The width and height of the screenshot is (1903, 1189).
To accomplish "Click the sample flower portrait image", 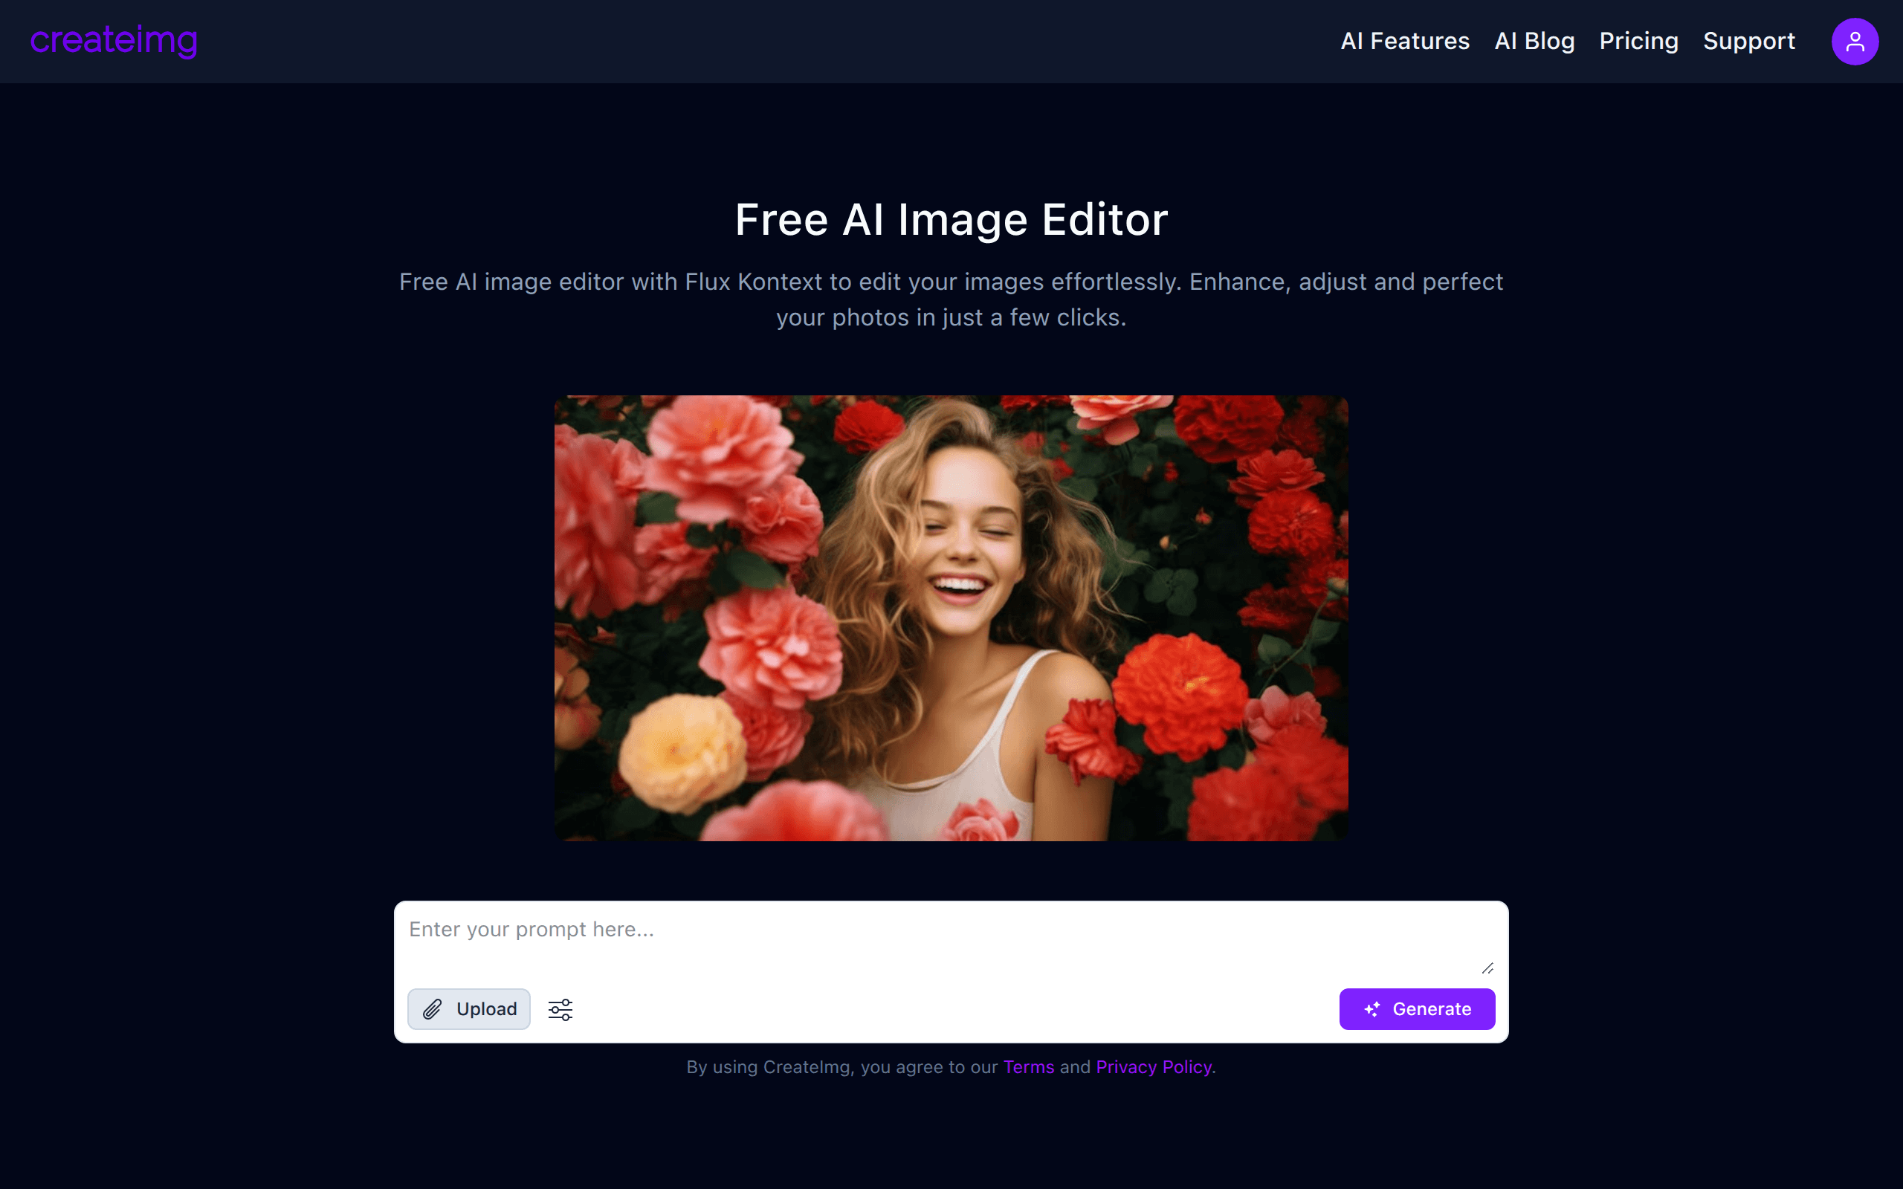I will click(951, 618).
